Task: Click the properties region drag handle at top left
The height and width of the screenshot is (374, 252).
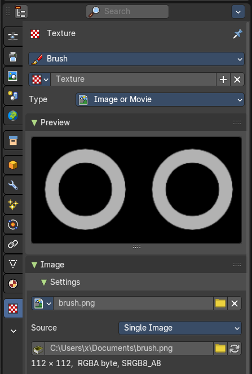Action: tap(8, 11)
